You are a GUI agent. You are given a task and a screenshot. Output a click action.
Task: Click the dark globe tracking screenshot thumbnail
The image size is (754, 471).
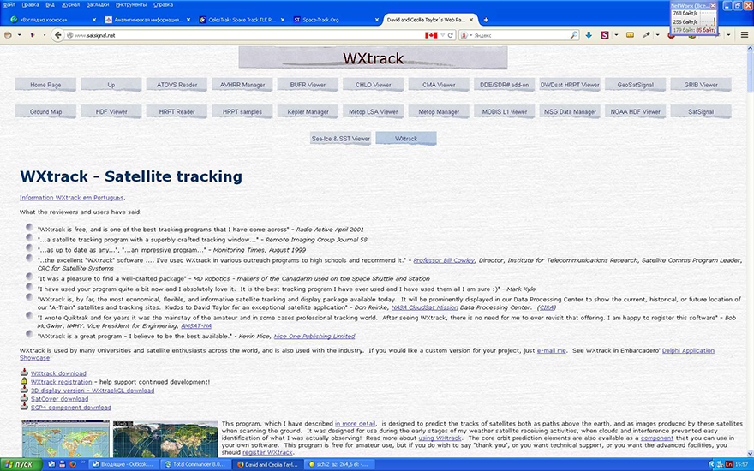[165, 438]
